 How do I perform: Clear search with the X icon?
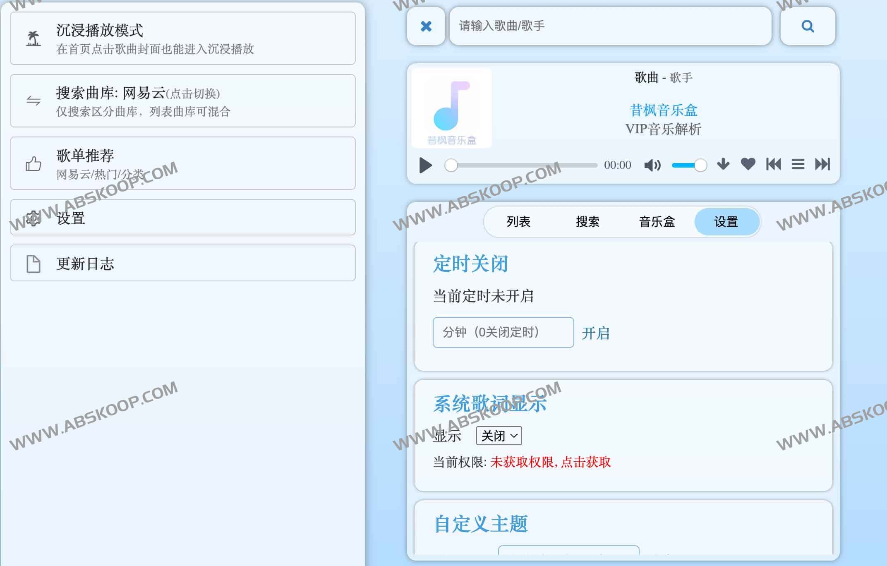click(x=426, y=26)
